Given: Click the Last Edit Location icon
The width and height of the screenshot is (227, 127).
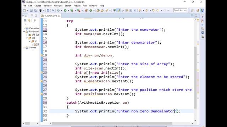Looking at the screenshot, I should pyautogui.click(x=154, y=10).
